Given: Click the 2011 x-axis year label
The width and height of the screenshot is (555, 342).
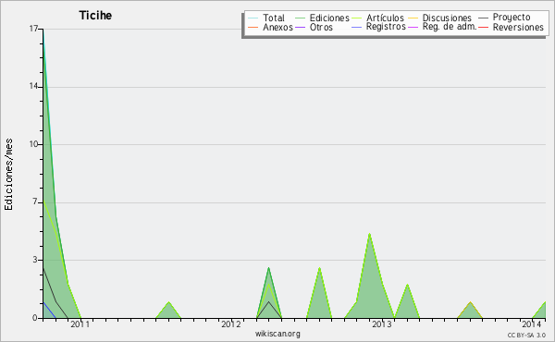Looking at the screenshot, I should click(x=80, y=324).
